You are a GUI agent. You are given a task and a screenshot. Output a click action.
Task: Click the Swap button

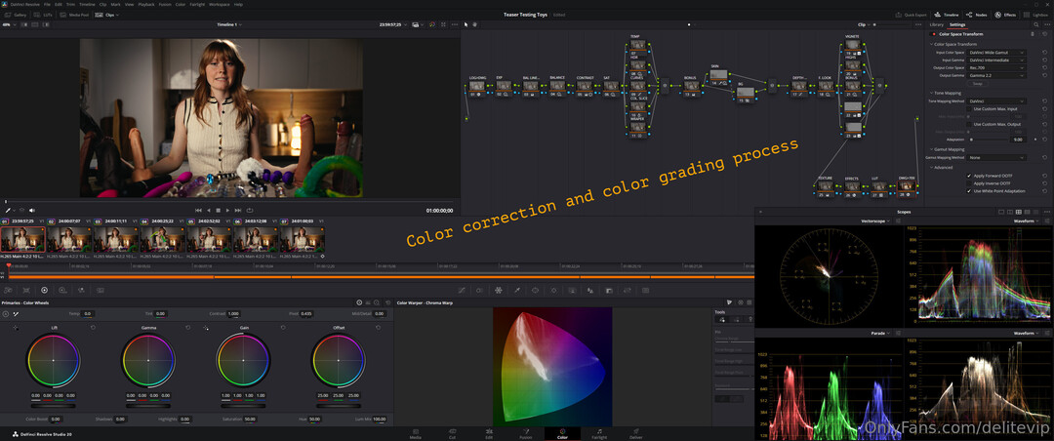(x=977, y=84)
